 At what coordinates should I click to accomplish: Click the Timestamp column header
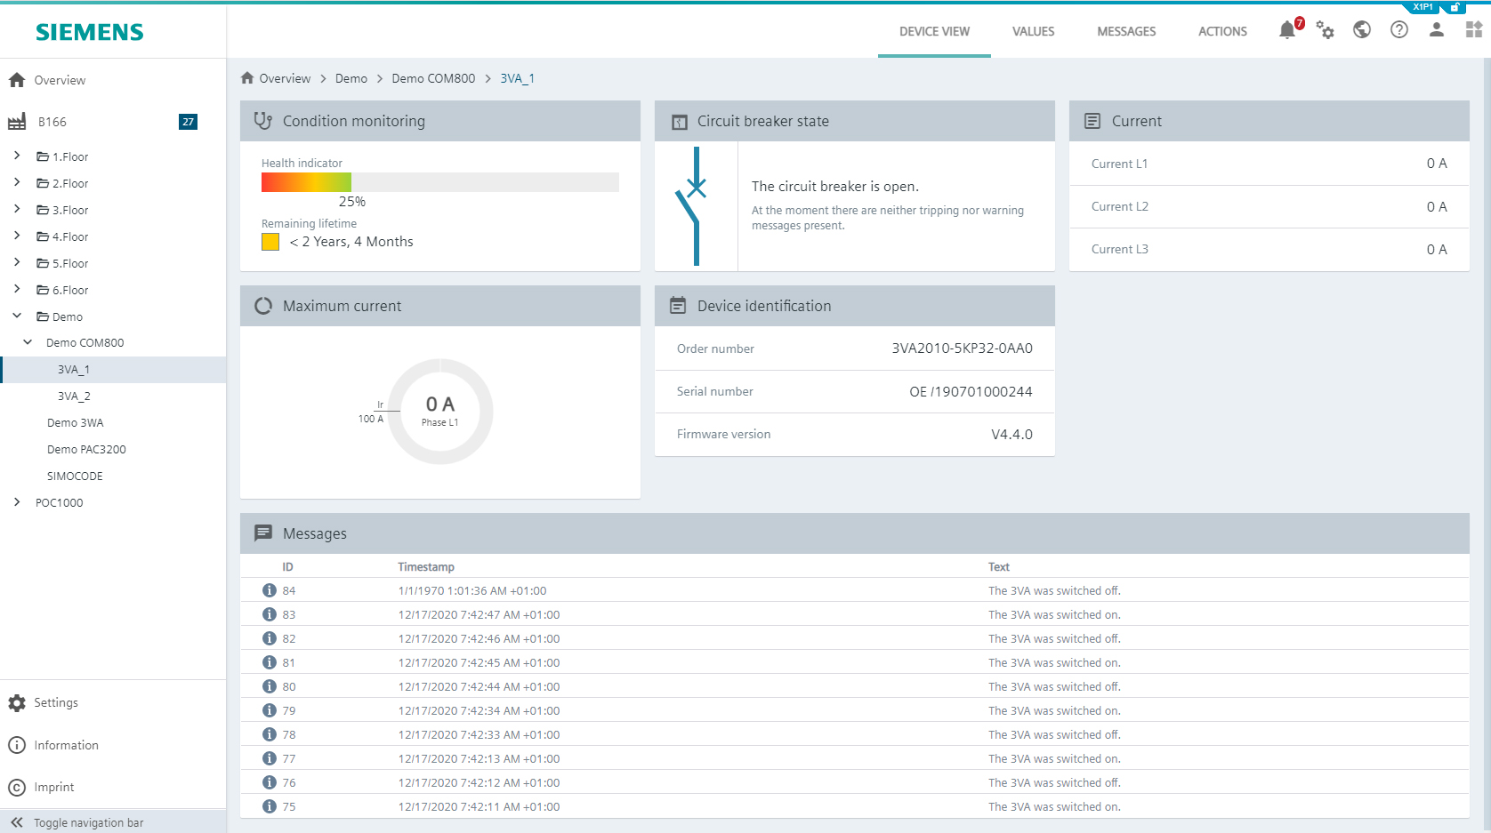pos(426,566)
